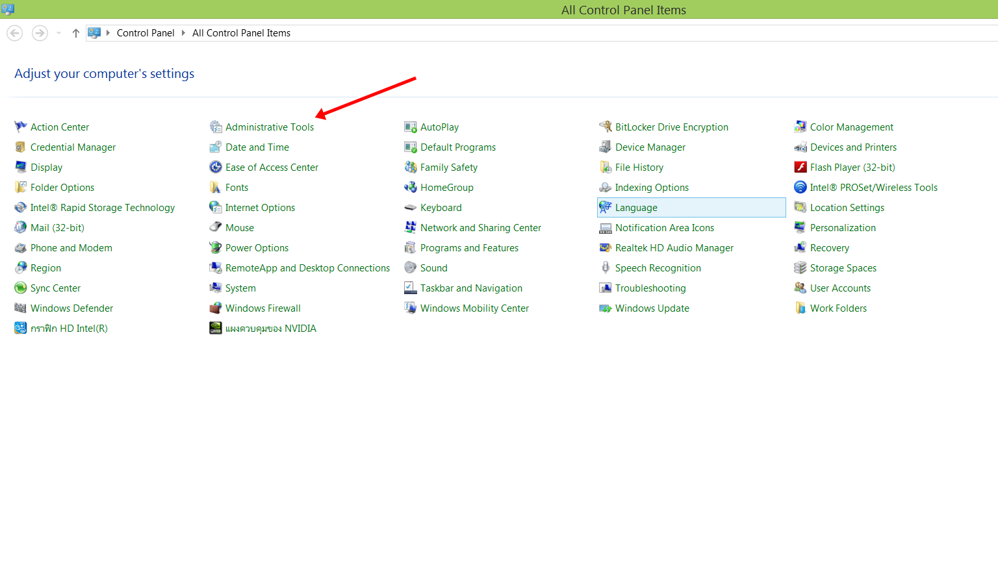Click the Back navigation button
The width and height of the screenshot is (998, 561).
click(14, 32)
